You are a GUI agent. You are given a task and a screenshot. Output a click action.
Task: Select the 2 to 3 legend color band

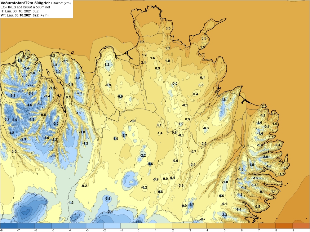pos(181,226)
